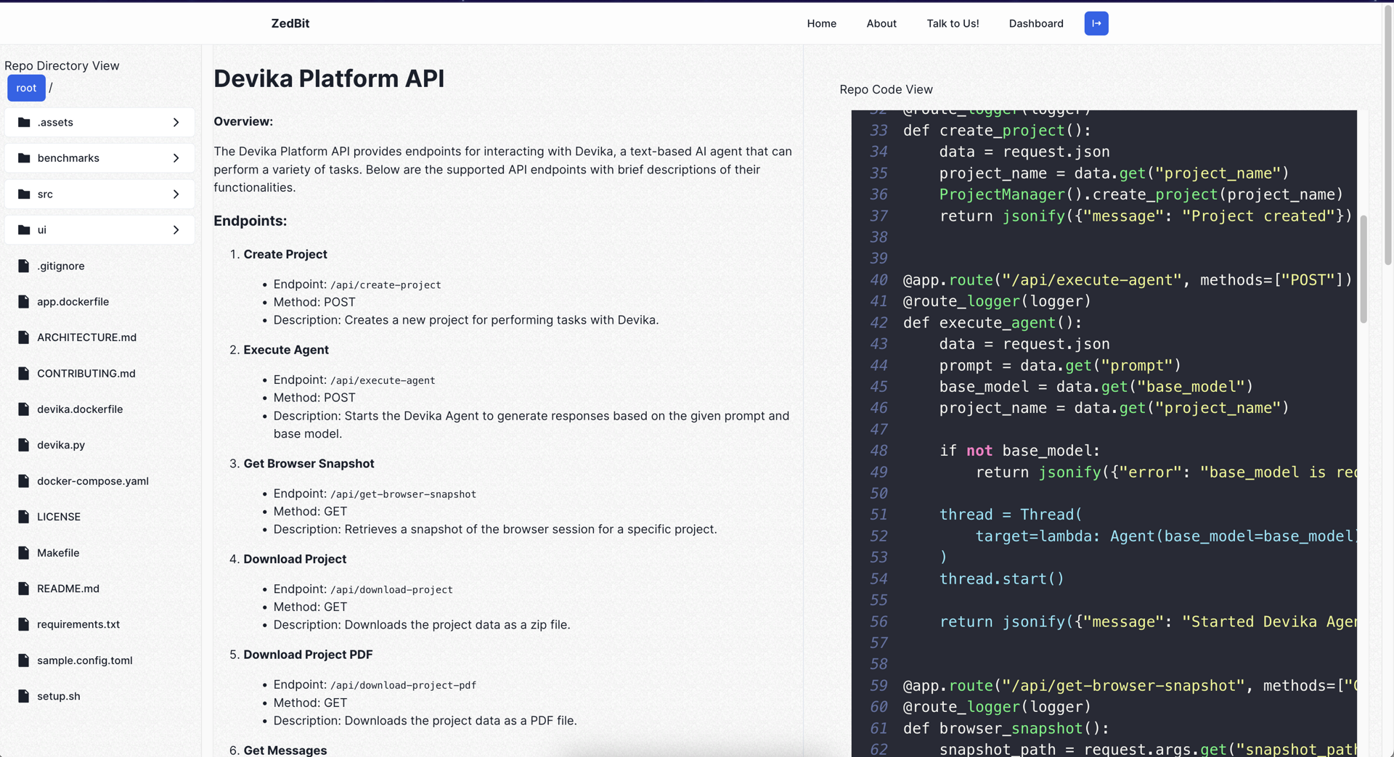The width and height of the screenshot is (1394, 757).
Task: Open ARCHITECTURE.md in the directory list
Action: click(x=86, y=337)
